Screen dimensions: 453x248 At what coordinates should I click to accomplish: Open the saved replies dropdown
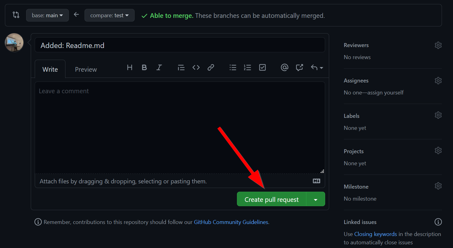click(x=317, y=68)
